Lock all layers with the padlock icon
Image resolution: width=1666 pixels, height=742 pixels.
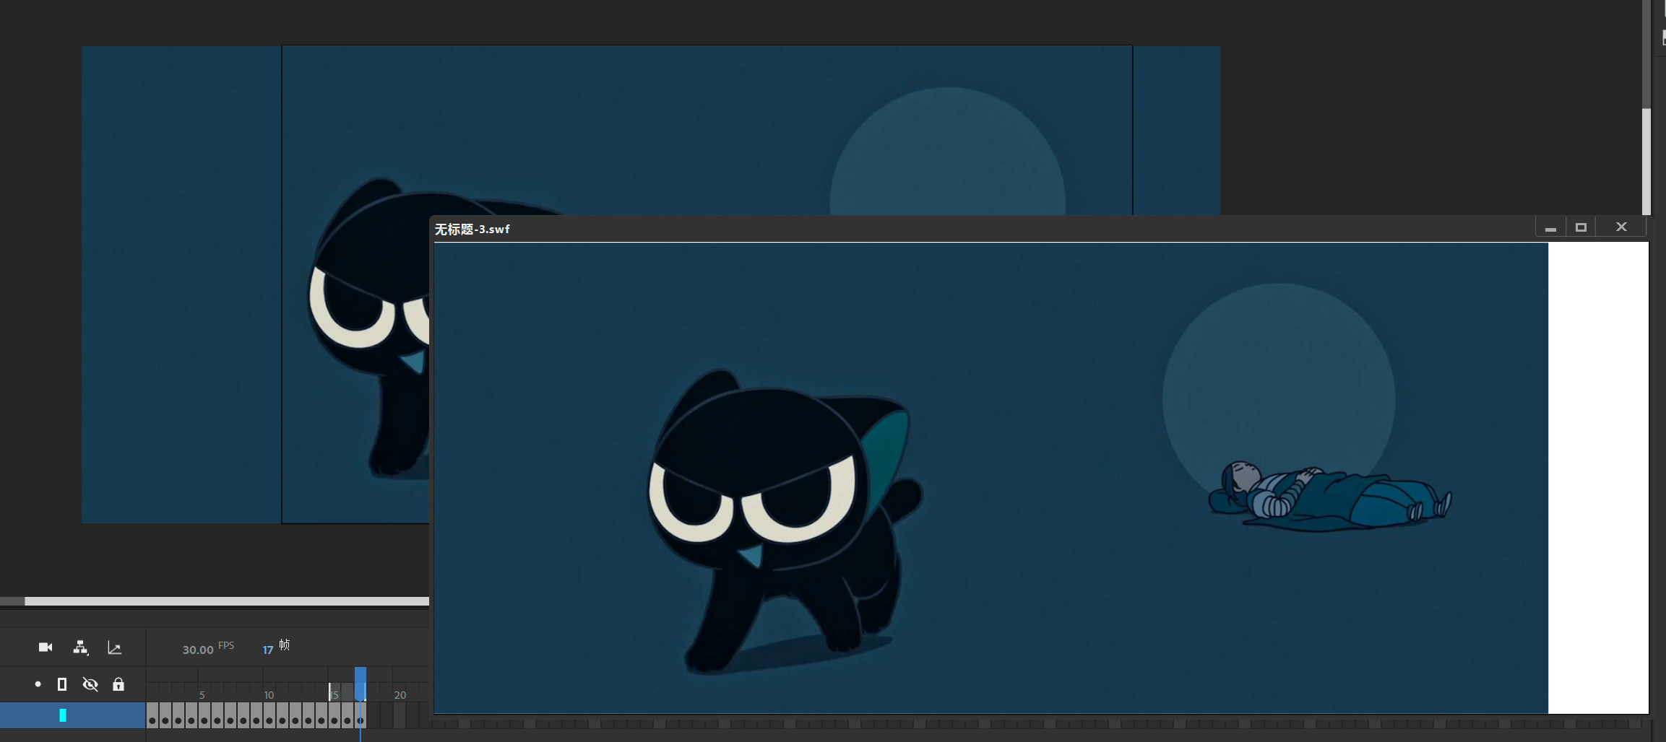pyautogui.click(x=118, y=684)
